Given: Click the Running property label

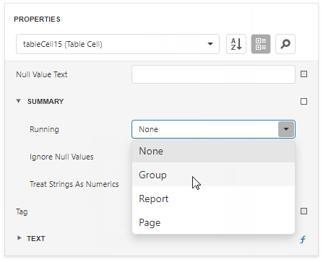Looking at the screenshot, I should click(44, 129).
